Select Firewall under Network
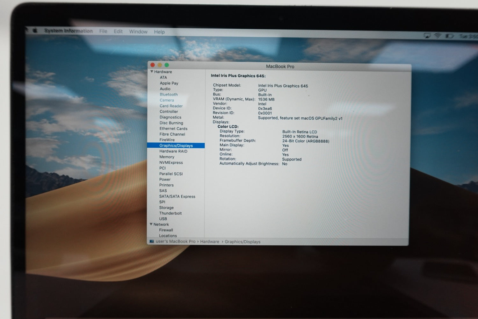This screenshot has height=319, width=478. [166, 230]
